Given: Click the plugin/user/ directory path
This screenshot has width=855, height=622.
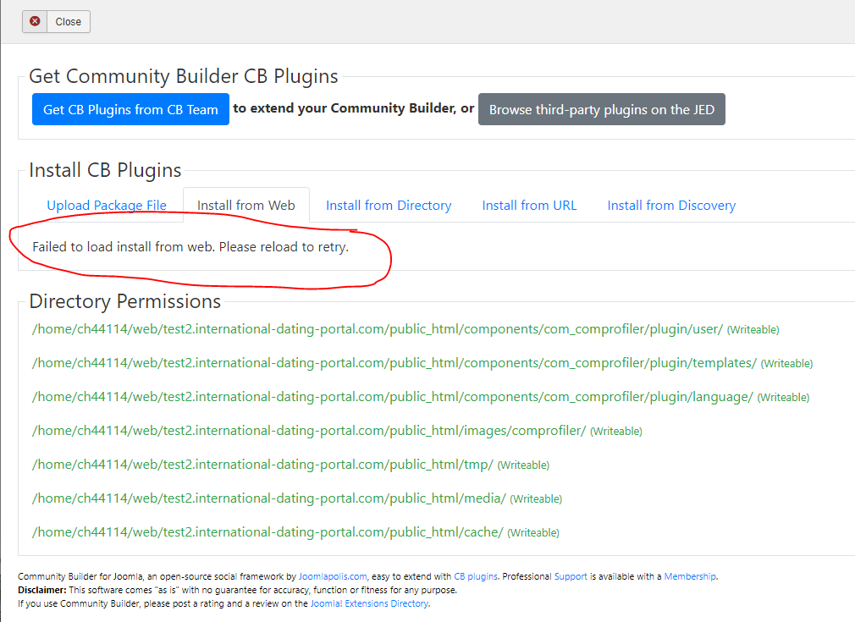Looking at the screenshot, I should tap(378, 329).
